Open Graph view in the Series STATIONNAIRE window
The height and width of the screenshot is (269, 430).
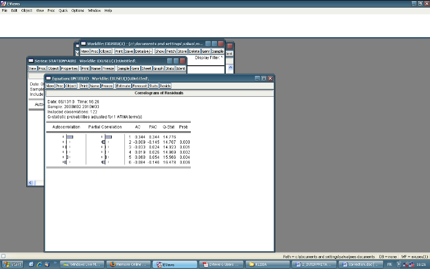coord(158,68)
